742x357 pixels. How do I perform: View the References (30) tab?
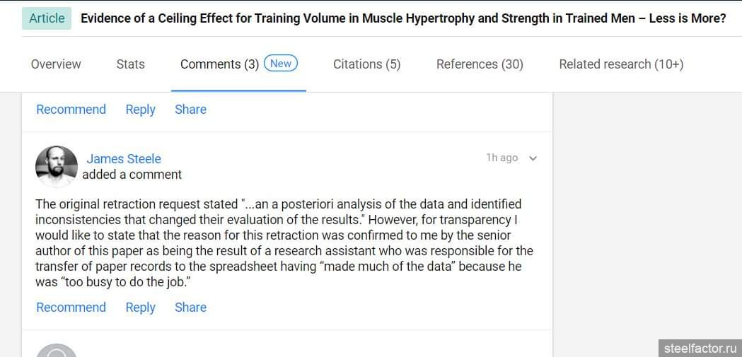tap(480, 64)
